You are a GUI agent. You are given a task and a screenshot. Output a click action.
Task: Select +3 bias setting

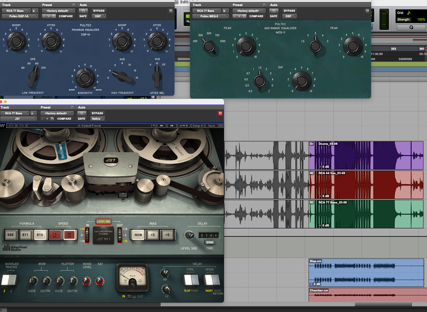click(153, 235)
